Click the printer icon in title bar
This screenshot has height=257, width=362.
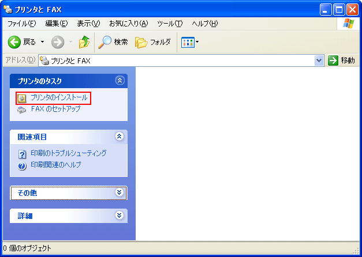coord(8,9)
